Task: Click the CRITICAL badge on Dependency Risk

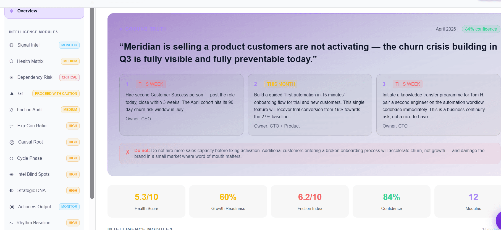Action: [x=69, y=77]
